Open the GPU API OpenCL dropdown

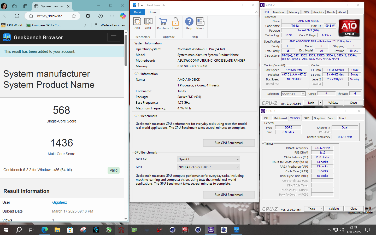coord(209,159)
